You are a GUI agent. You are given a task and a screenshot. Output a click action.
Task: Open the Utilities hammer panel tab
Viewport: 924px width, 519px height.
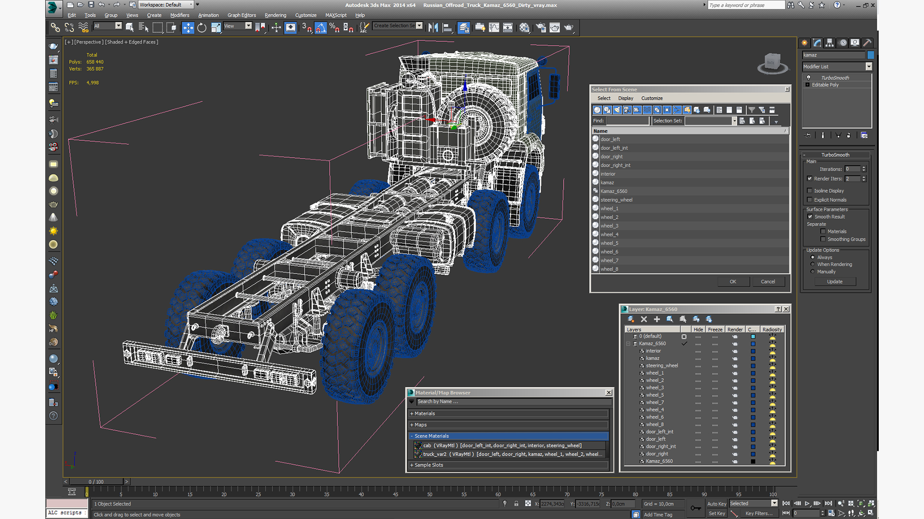point(867,43)
